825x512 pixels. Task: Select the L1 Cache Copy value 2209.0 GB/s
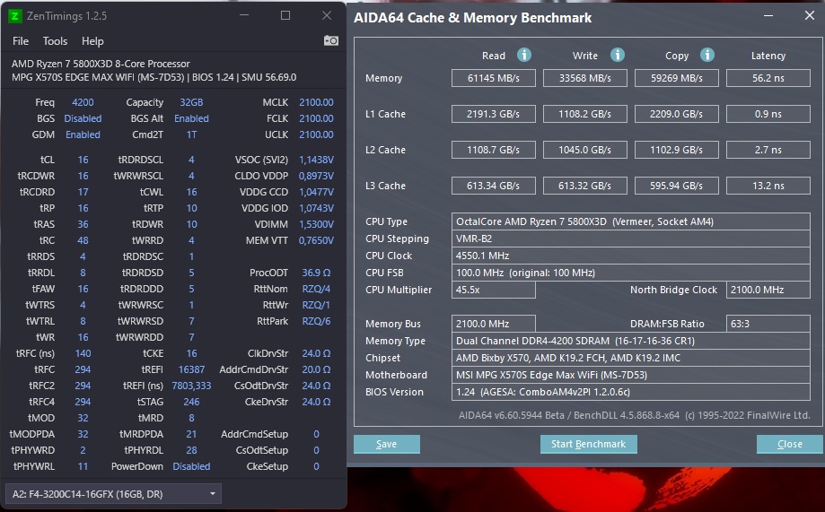click(677, 114)
